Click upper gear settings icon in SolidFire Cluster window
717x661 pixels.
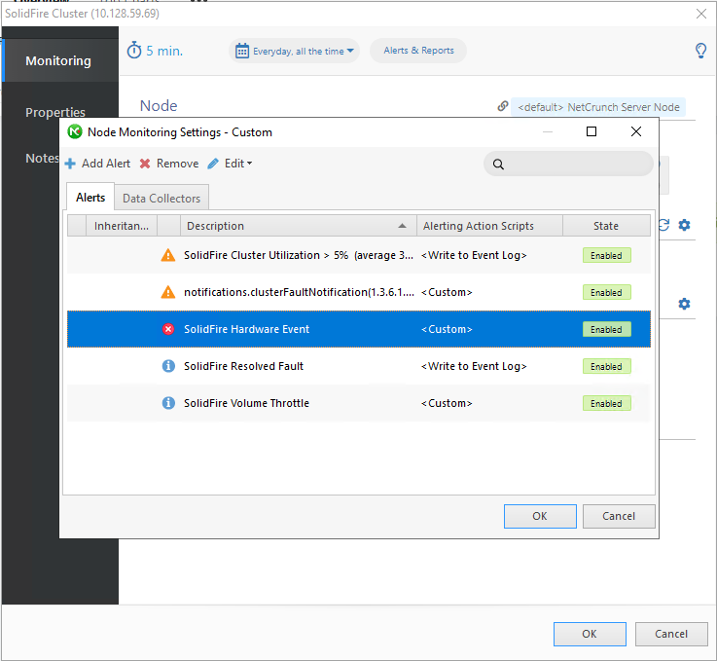684,225
